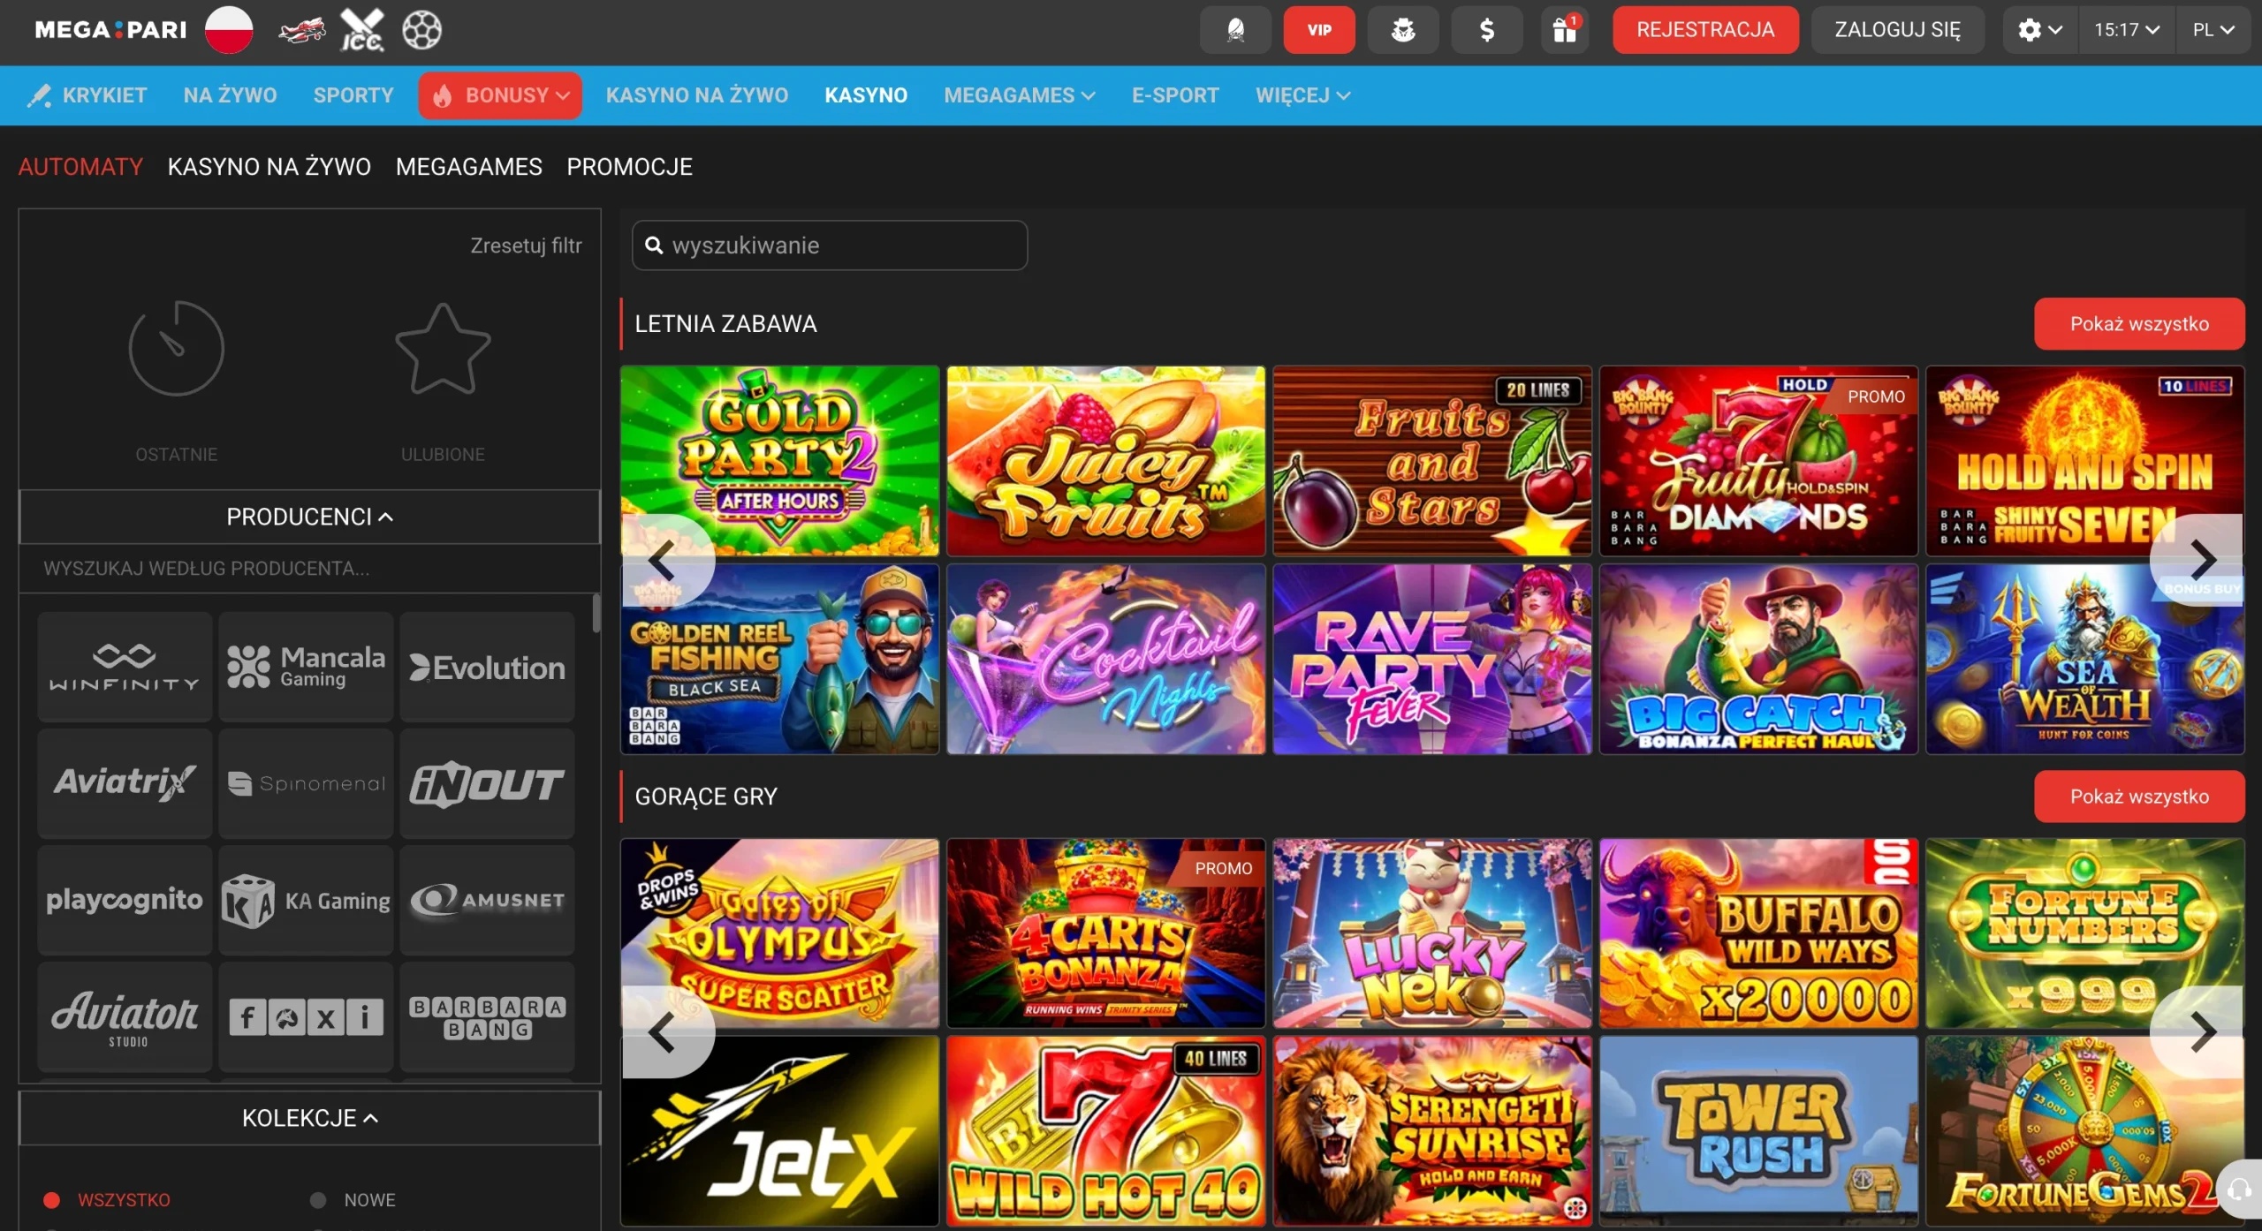Open the red airplane crash game icon
The width and height of the screenshot is (2262, 1231).
tap(302, 31)
